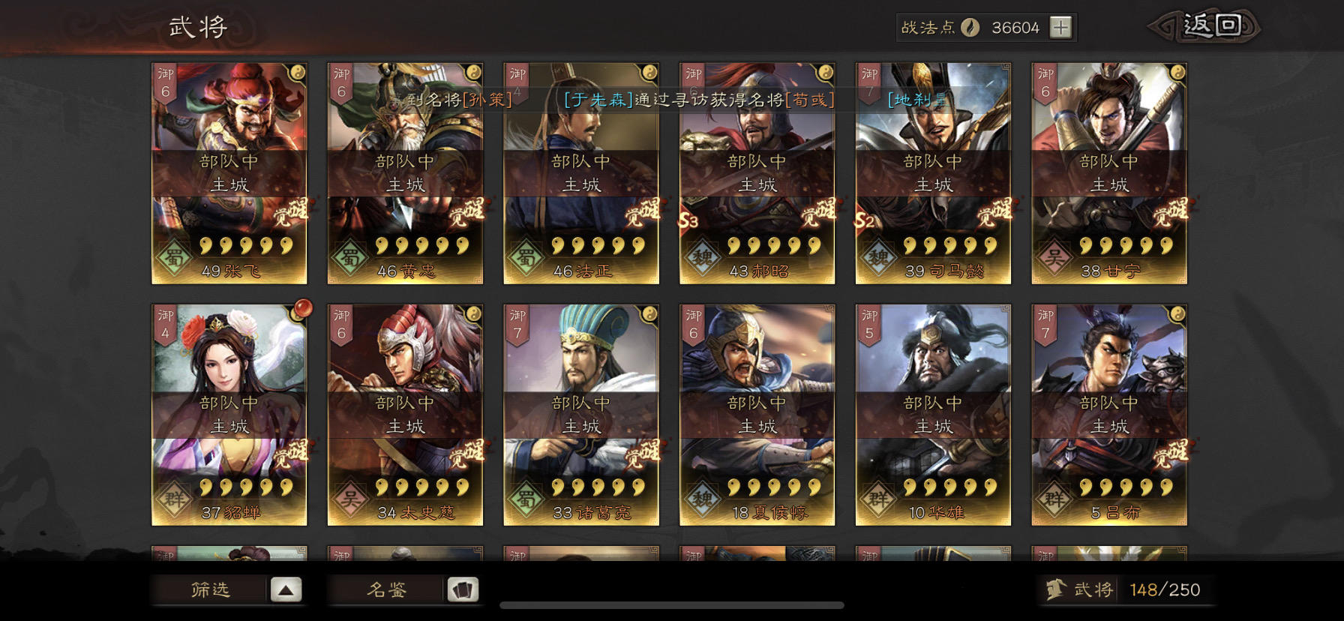Tap the red orb on 貂蝉's card

coord(302,308)
